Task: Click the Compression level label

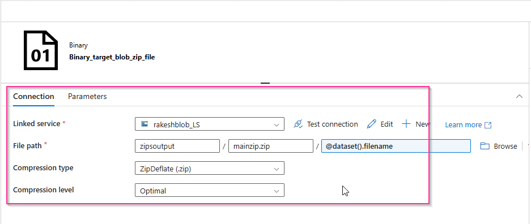Action: coord(43,189)
